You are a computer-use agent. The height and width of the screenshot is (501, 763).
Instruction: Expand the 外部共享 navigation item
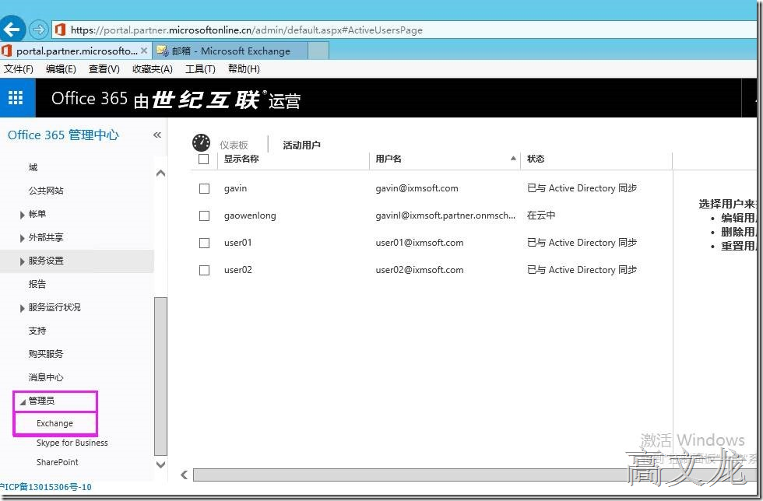point(22,238)
